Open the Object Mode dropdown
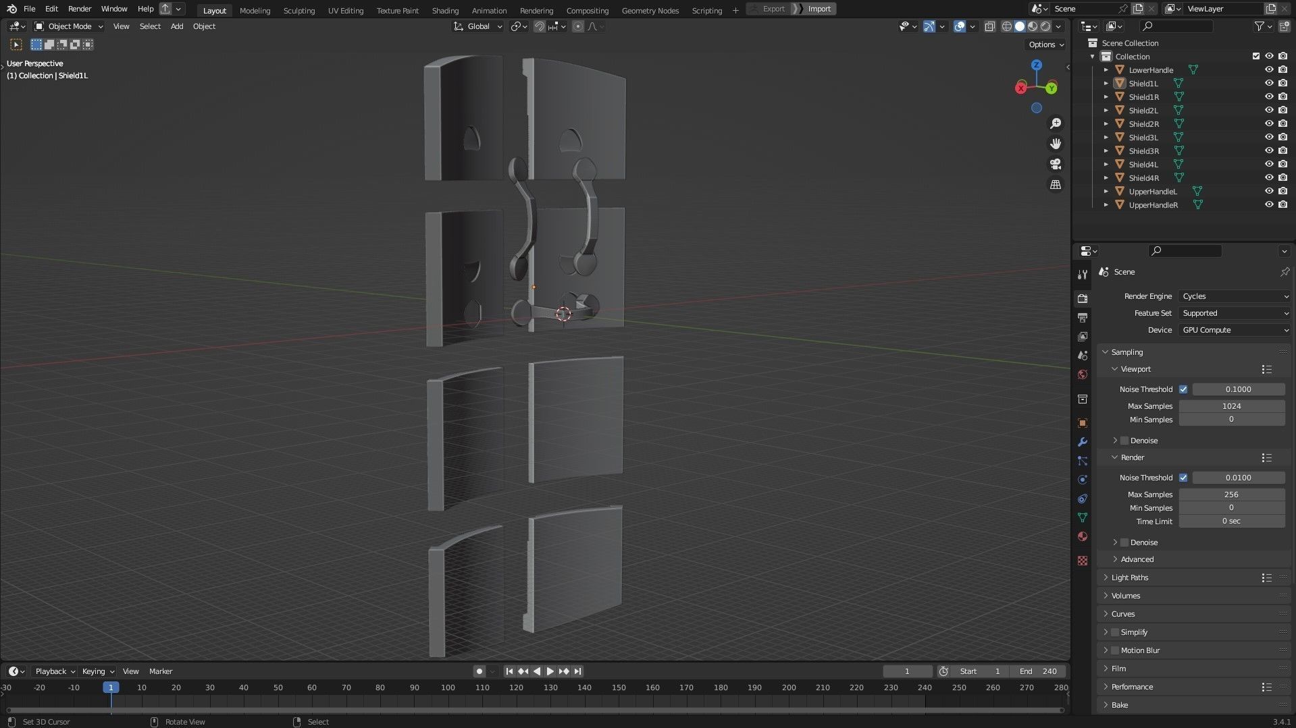 tap(70, 26)
